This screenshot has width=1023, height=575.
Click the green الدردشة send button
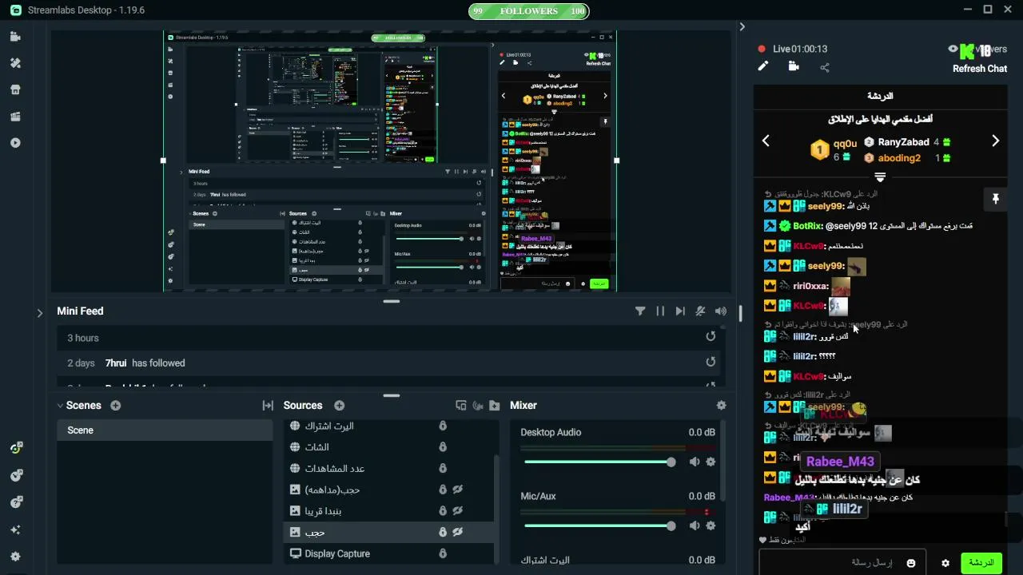point(981,563)
